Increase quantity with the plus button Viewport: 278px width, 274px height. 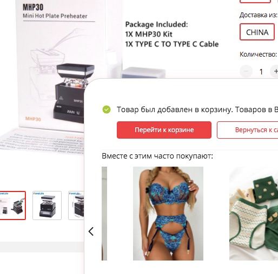point(274,71)
